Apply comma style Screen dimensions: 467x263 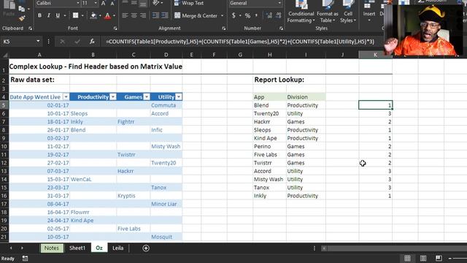[256, 15]
